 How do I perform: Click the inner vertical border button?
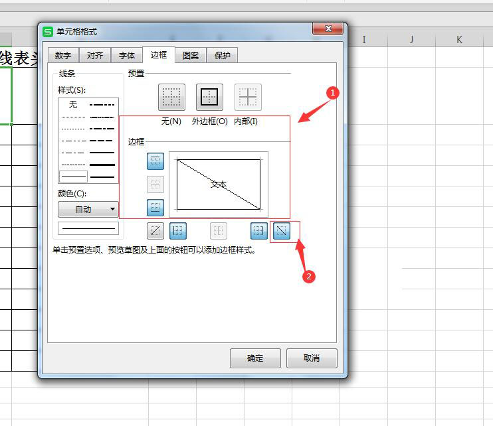[x=218, y=230]
